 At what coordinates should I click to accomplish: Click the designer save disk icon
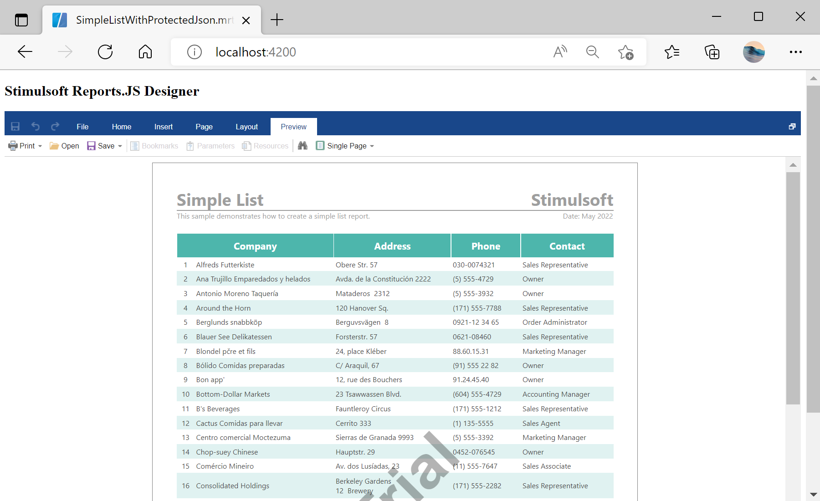[x=15, y=127]
